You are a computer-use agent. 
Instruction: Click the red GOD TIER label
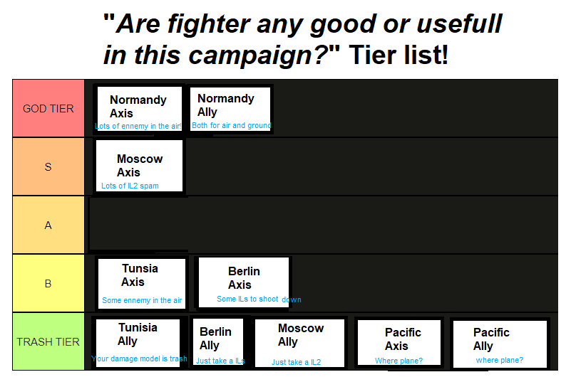(48, 109)
